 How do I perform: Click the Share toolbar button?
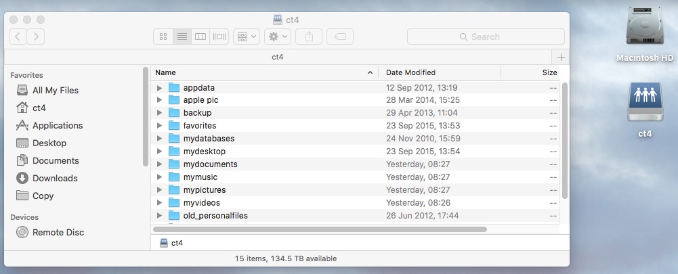tap(309, 37)
